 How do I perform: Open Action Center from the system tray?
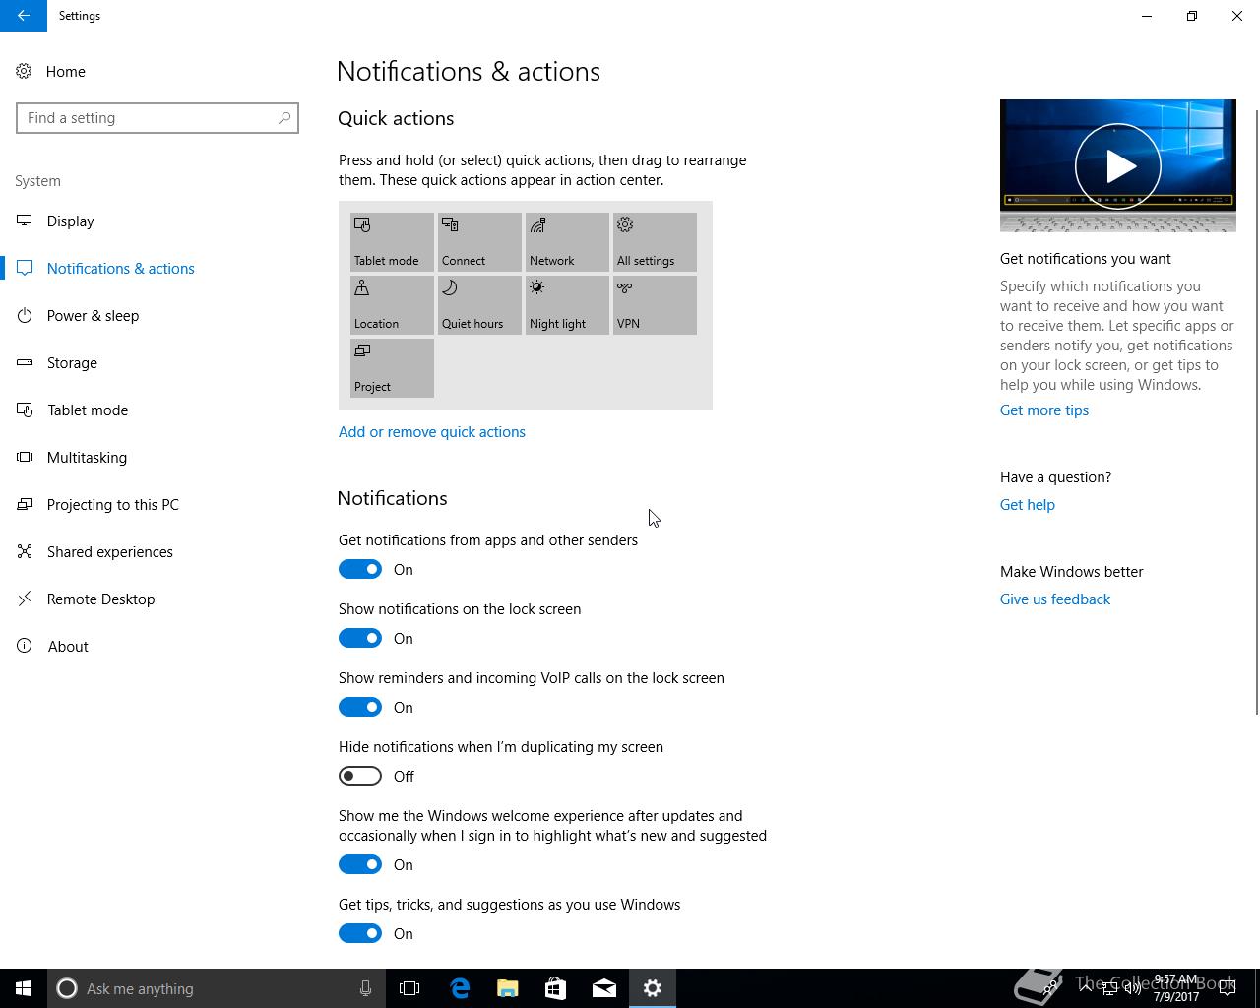point(1228,988)
